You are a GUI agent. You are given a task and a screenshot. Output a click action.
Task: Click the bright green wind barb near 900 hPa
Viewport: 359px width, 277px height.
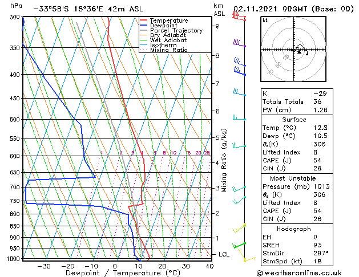tap(239, 245)
